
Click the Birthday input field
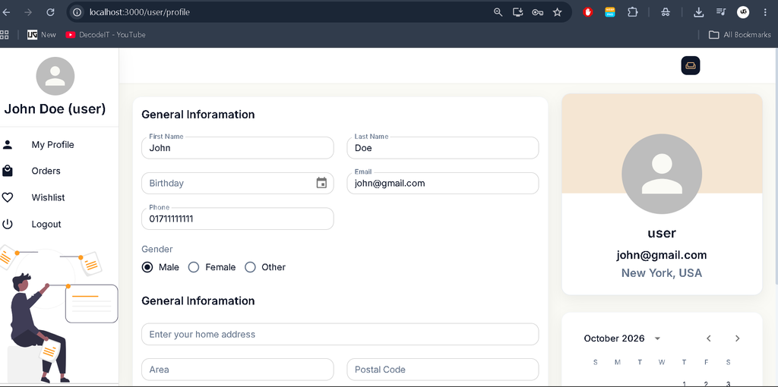(x=238, y=183)
